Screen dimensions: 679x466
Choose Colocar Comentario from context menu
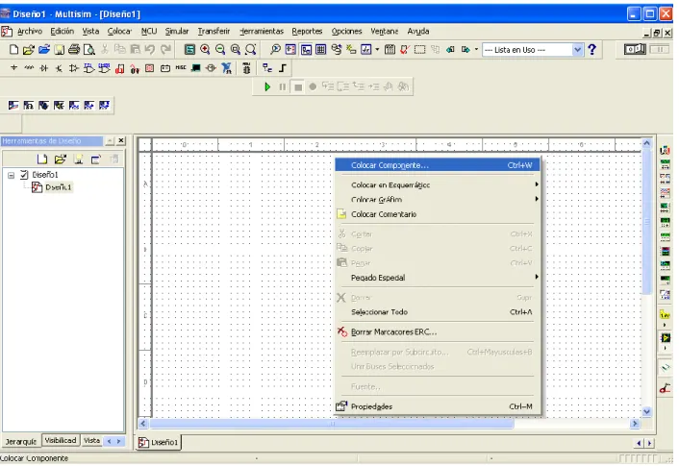(x=438, y=214)
